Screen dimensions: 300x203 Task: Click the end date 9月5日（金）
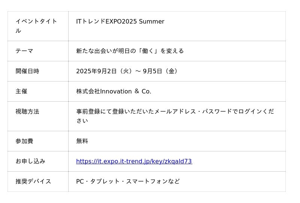(161, 71)
